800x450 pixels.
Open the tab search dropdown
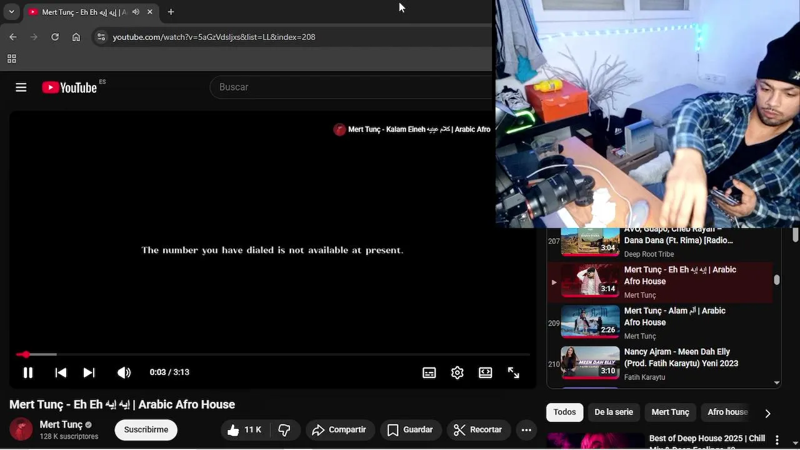point(11,12)
